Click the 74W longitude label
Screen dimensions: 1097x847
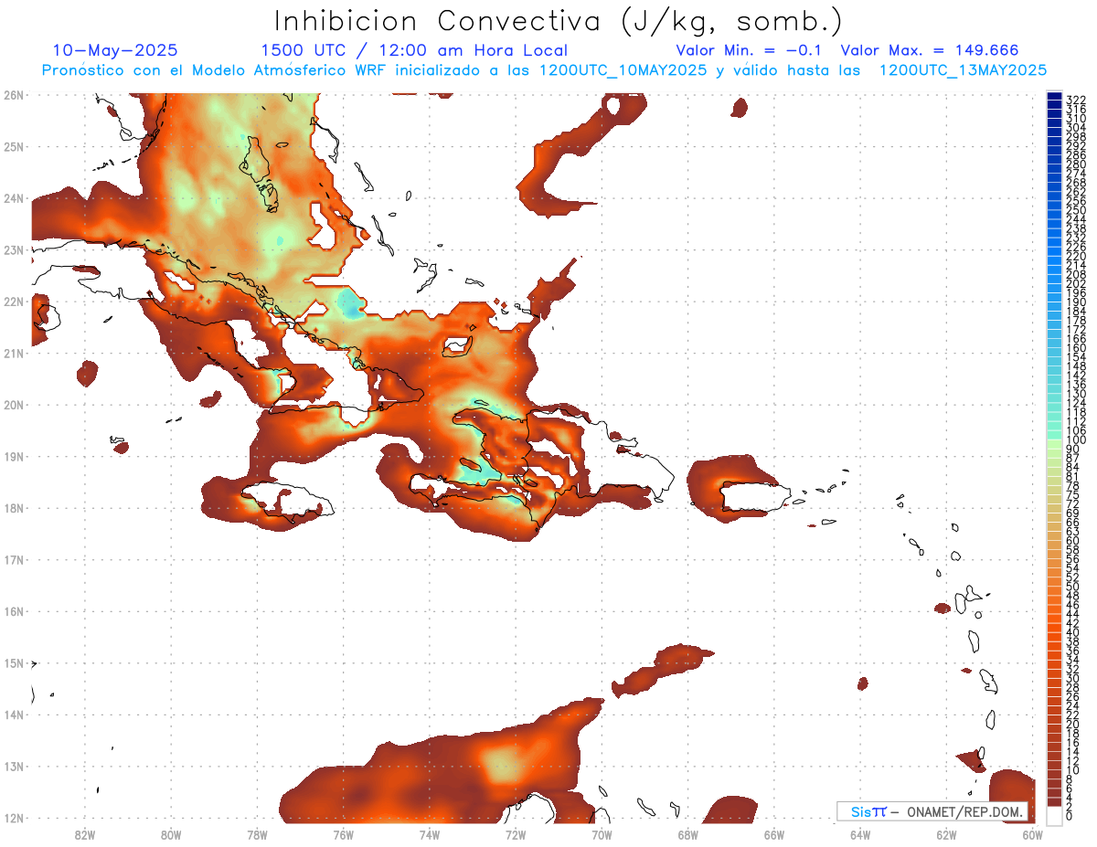click(430, 834)
